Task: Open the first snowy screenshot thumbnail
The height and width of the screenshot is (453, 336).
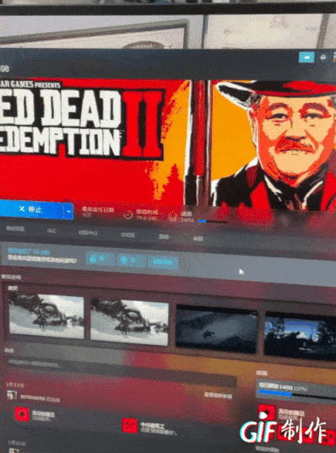Action: click(x=46, y=315)
